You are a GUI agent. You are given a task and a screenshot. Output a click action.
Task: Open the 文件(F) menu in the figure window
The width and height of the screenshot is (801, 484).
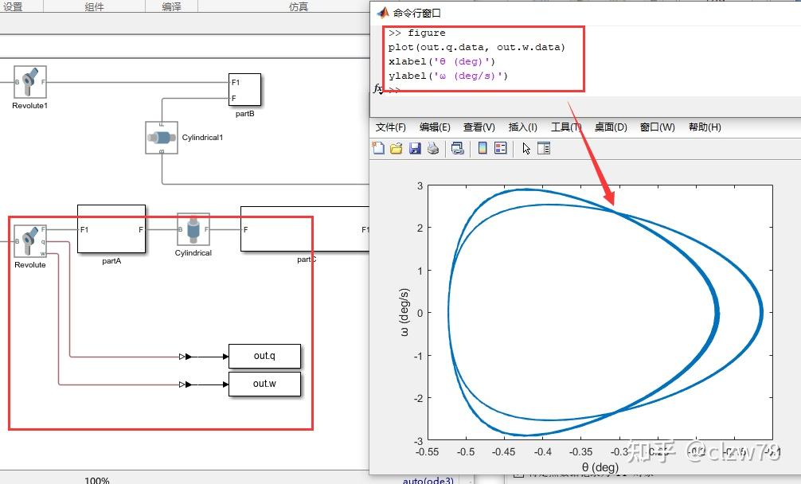pos(390,127)
